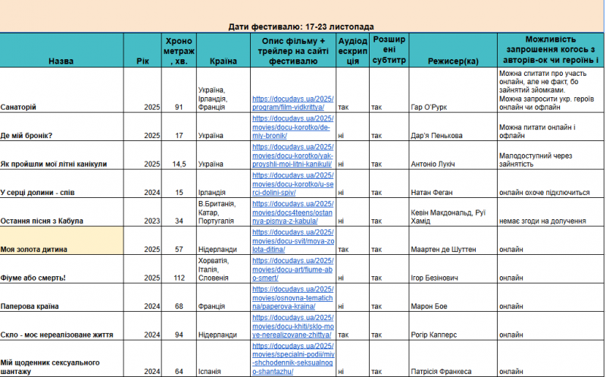The image size is (606, 377).
Task: Select the 'Режисер(ка)' header cell
Action: coord(453,50)
